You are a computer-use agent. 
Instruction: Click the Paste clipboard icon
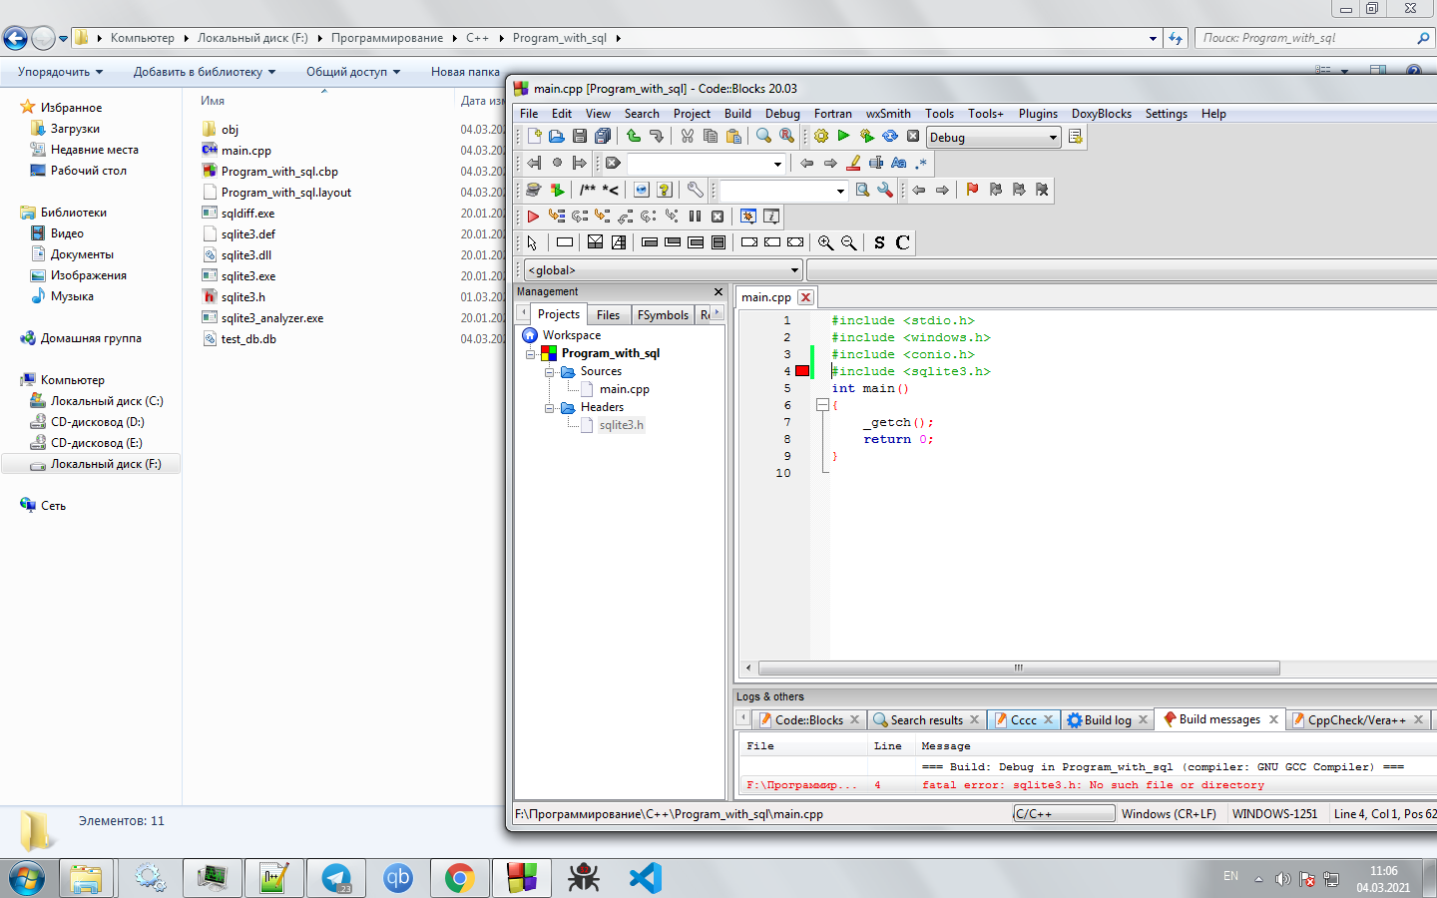[x=733, y=137]
